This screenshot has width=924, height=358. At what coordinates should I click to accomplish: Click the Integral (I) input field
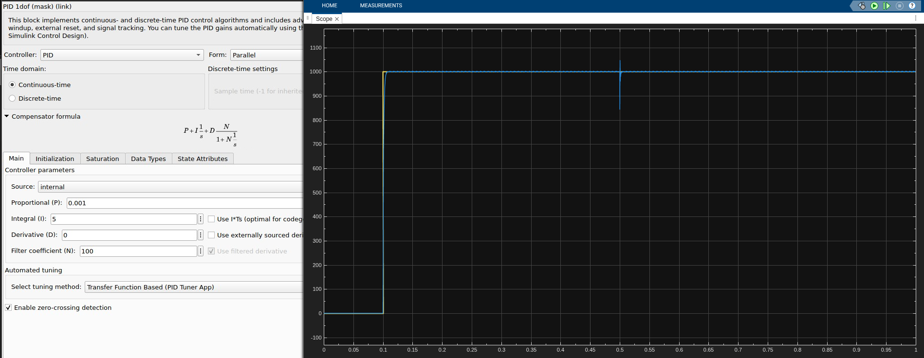pyautogui.click(x=124, y=219)
